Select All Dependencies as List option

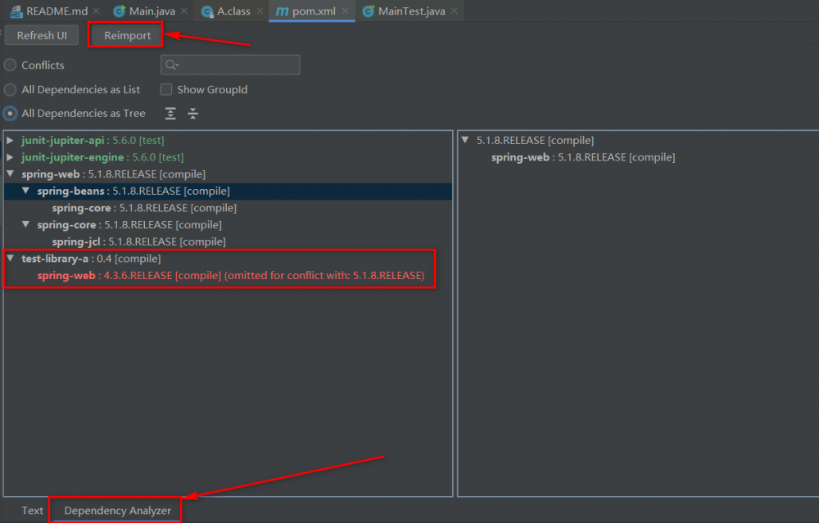[x=10, y=89]
